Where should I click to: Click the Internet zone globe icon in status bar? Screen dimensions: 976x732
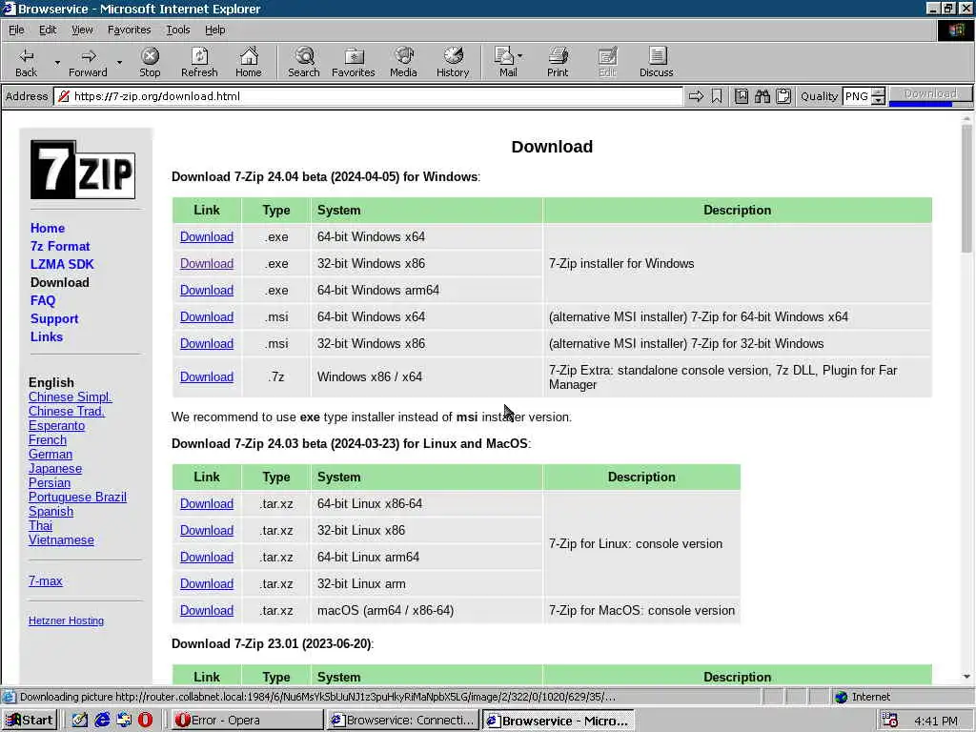[841, 697]
